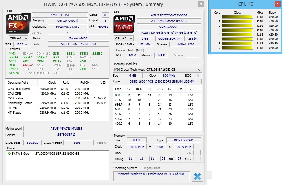Click the Microsoft Windows 8.1 Professional OS field
284x187 pixels.
[x=151, y=176]
